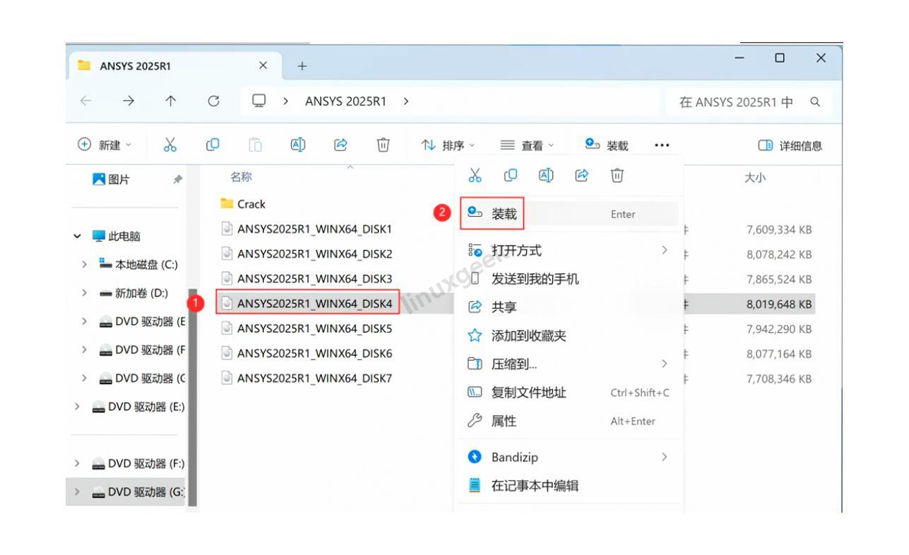
Task: Sort by the 大小 column header
Action: coord(754,178)
